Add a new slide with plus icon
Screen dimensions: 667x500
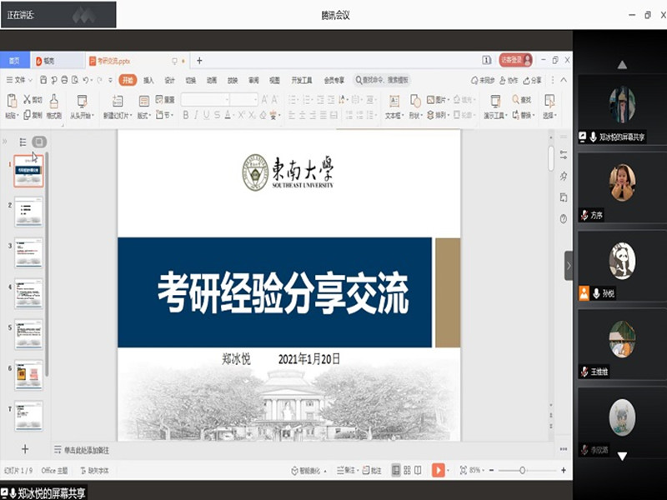(25, 449)
